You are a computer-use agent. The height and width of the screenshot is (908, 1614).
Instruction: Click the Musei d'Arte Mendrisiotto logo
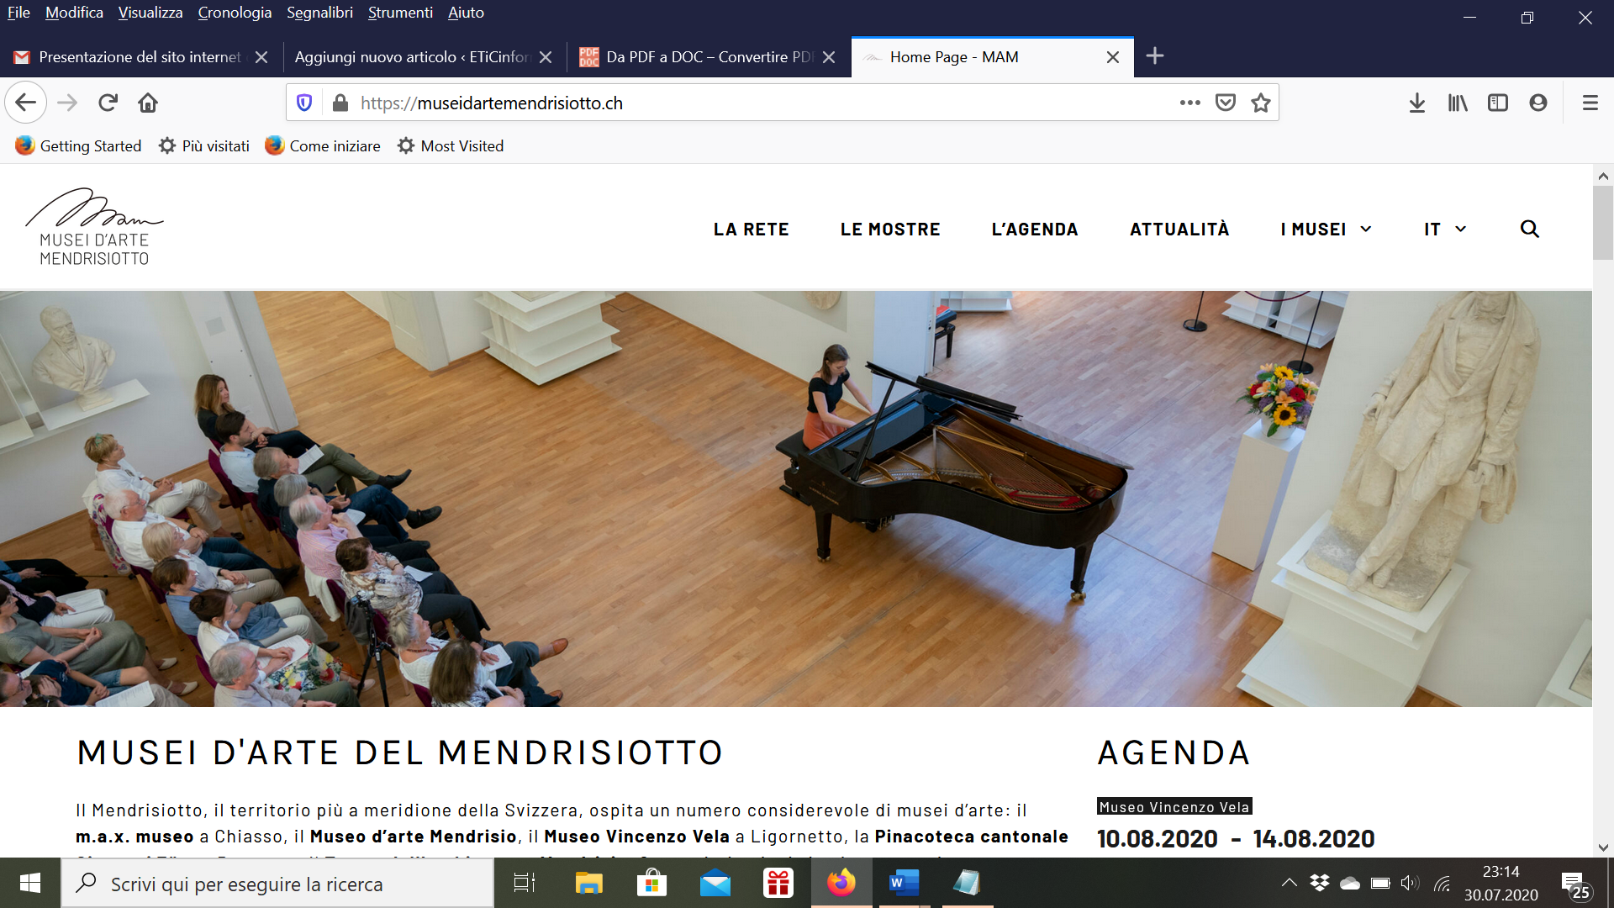94,227
